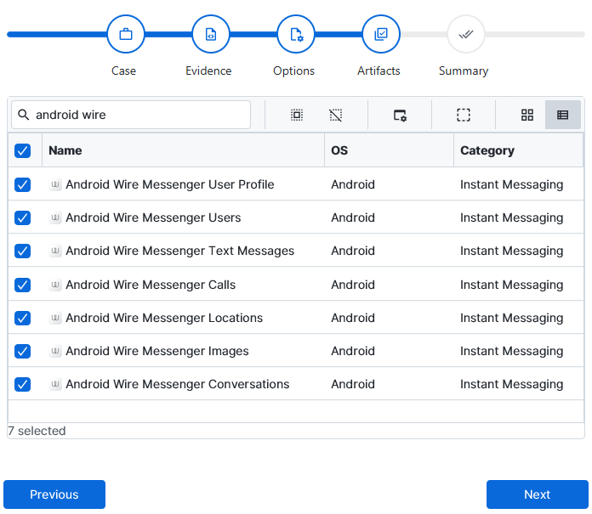The width and height of the screenshot is (592, 514).
Task: Click Wire icon beside Users row
Action: click(55, 217)
